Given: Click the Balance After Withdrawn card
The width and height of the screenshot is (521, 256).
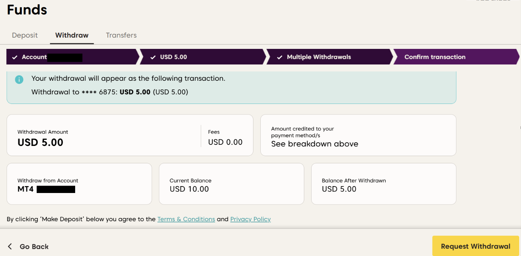Looking at the screenshot, I should tap(383, 184).
